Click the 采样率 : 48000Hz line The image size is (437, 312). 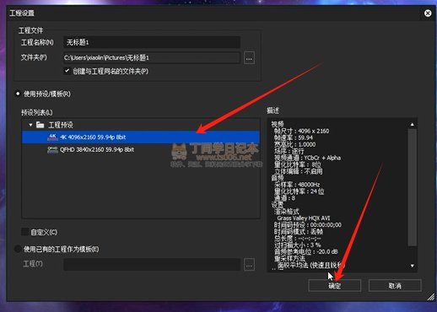297,185
